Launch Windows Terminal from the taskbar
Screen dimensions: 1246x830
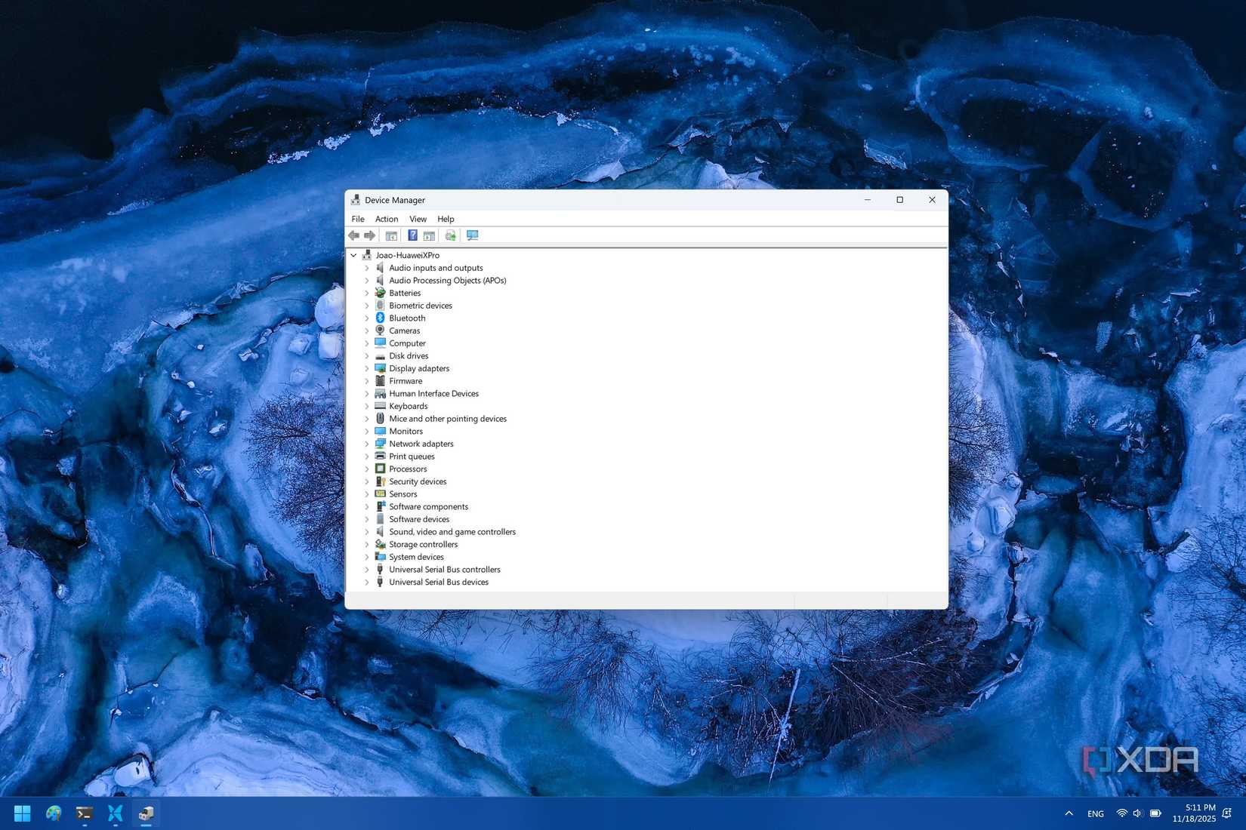pos(84,813)
